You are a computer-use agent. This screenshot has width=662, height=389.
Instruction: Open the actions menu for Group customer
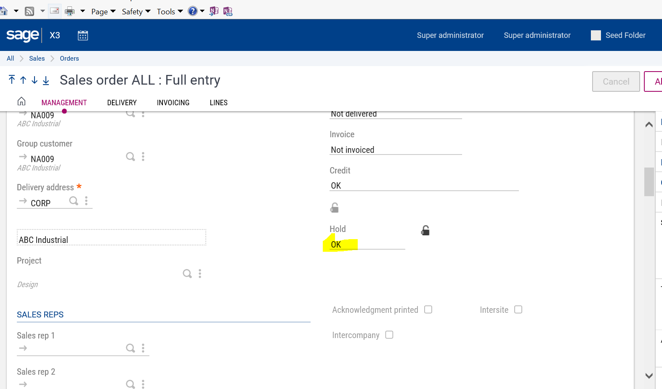coord(143,157)
